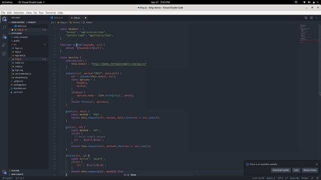Click the Ln Col cursor position status
This screenshot has height=180, width=321.
click(258, 178)
